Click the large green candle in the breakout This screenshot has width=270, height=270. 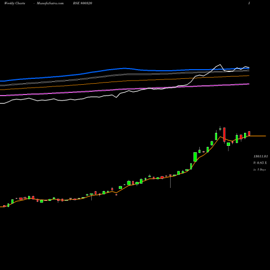[x=195, y=157]
